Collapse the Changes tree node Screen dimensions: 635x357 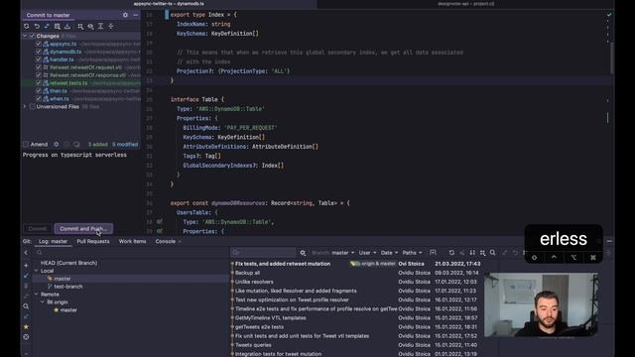click(x=25, y=36)
